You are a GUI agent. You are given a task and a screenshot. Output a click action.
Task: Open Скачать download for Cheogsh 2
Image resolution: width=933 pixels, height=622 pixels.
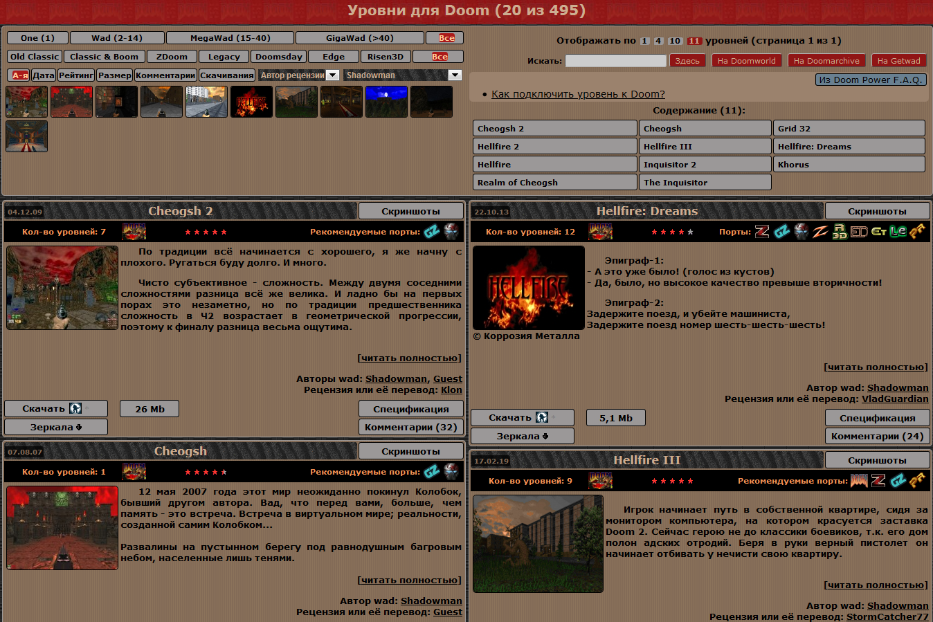click(x=56, y=408)
